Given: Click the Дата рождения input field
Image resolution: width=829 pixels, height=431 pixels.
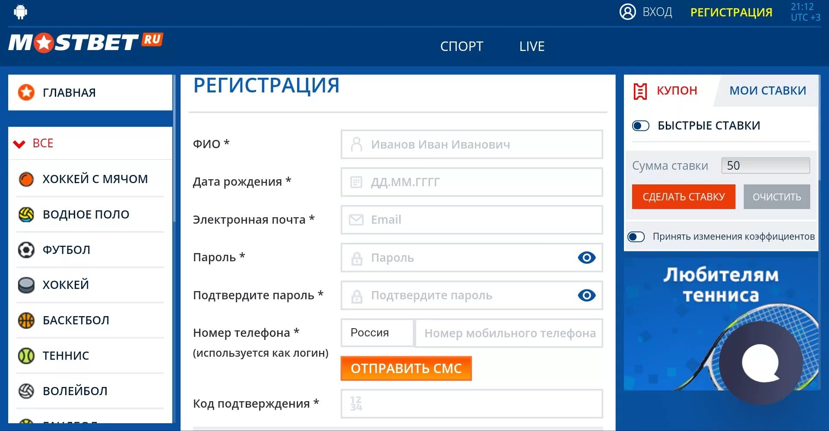Looking at the screenshot, I should tap(471, 182).
